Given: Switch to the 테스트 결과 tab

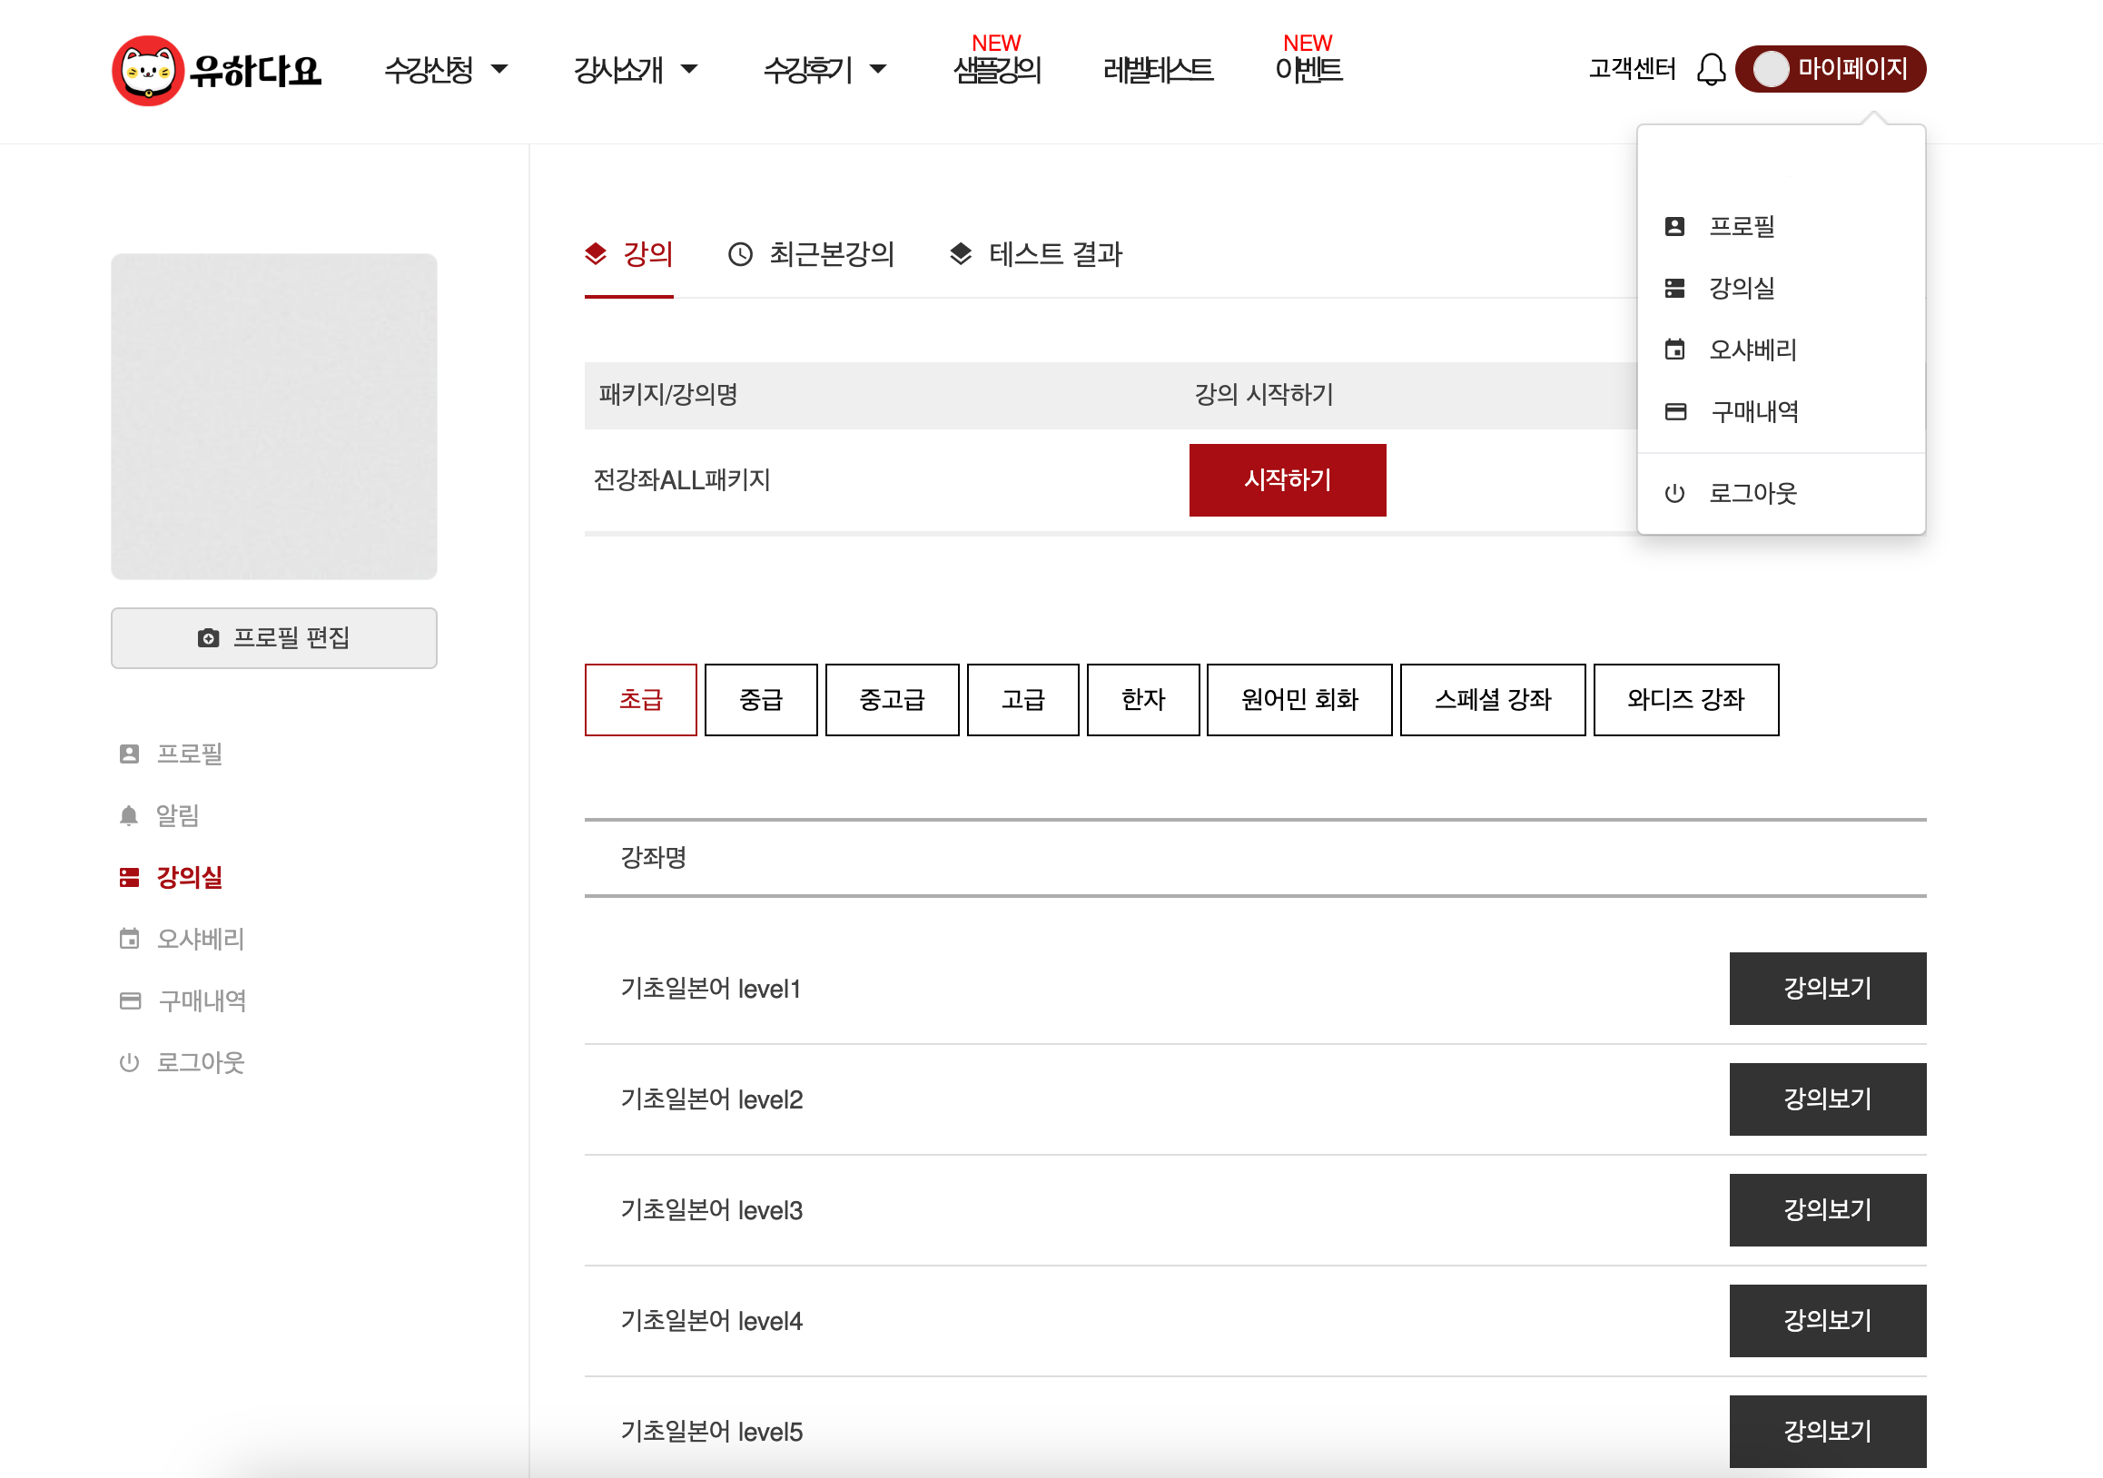Looking at the screenshot, I should (x=1036, y=254).
